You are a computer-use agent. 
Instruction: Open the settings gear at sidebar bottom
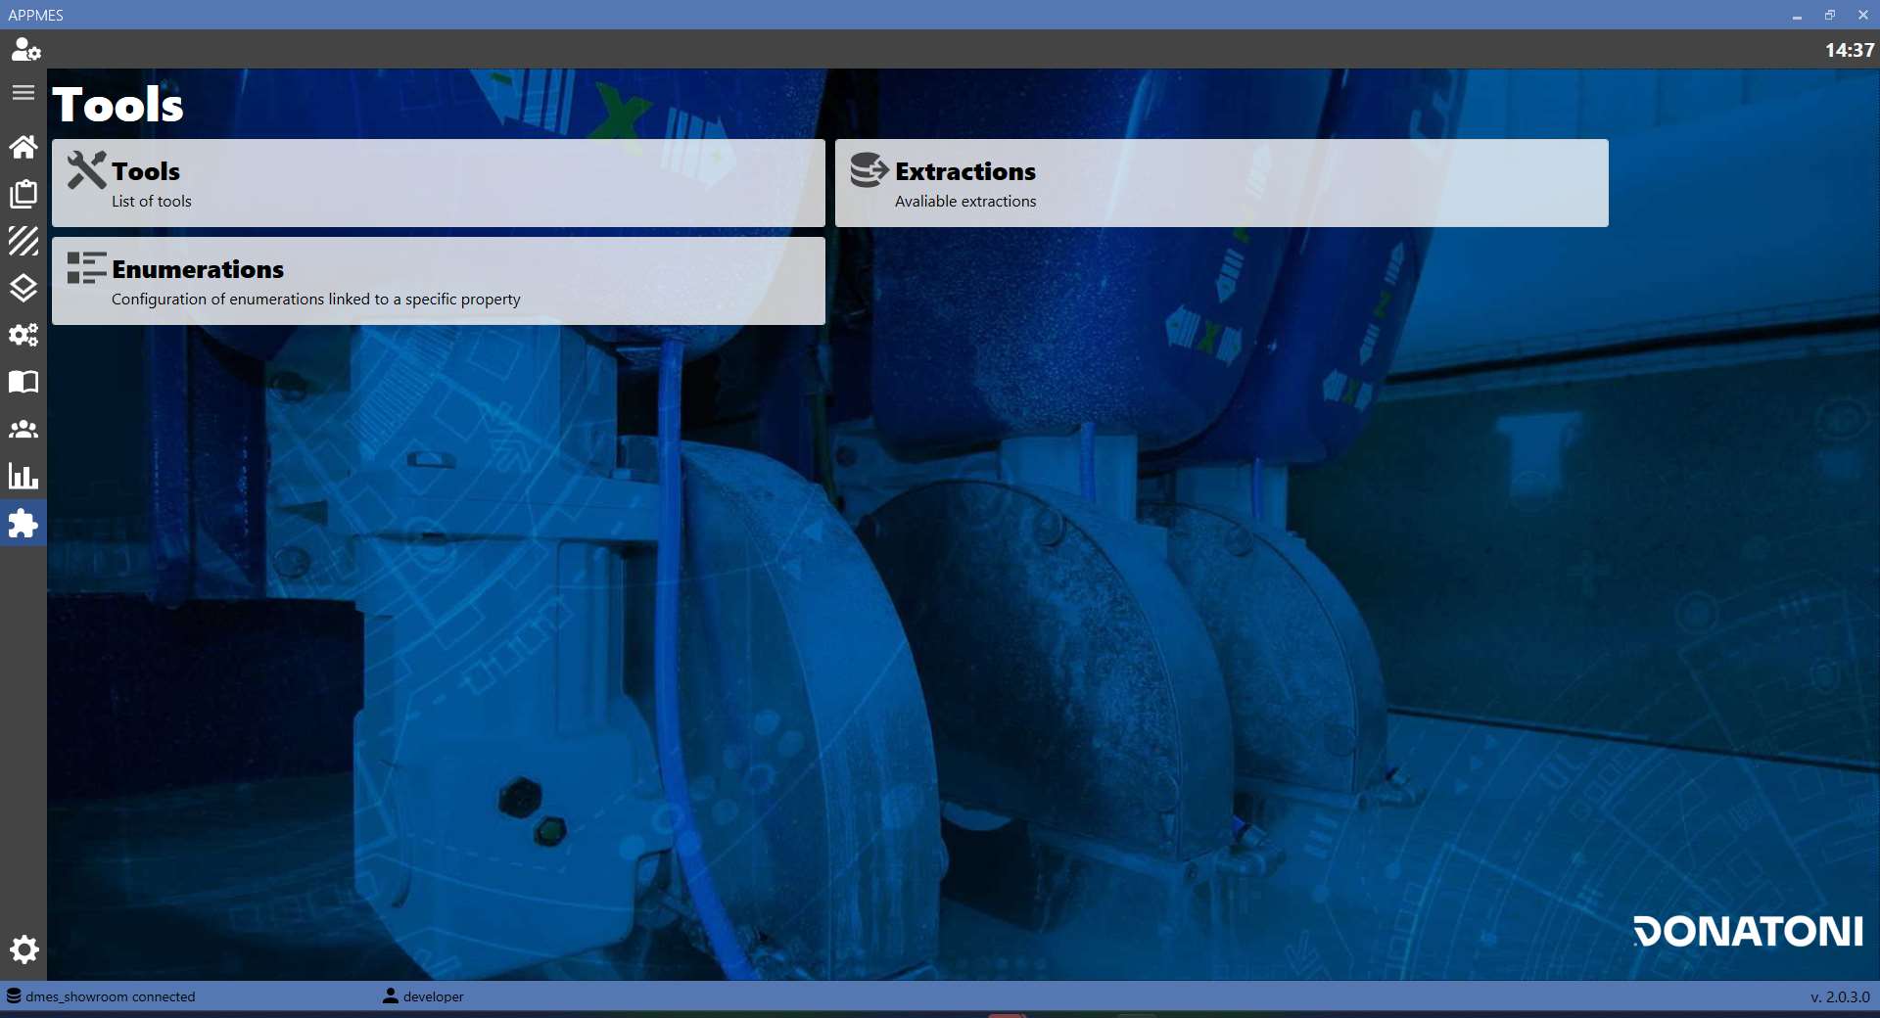click(23, 949)
